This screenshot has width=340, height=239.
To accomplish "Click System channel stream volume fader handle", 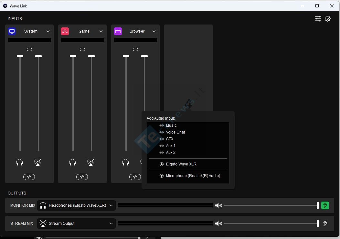I will [38, 56].
